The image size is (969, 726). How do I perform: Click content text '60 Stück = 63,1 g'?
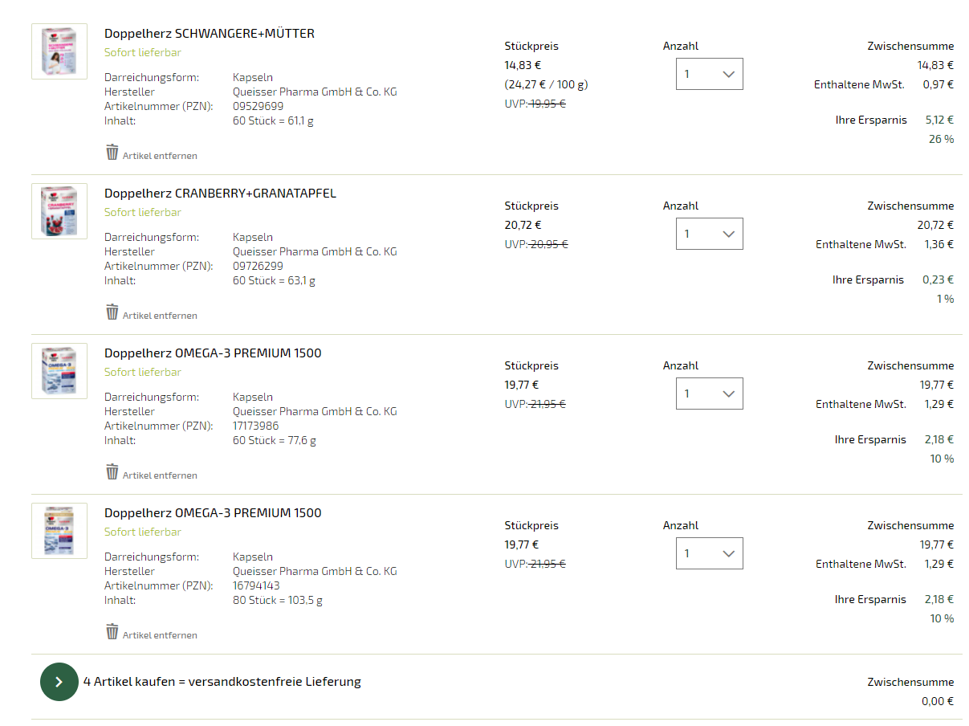point(275,280)
